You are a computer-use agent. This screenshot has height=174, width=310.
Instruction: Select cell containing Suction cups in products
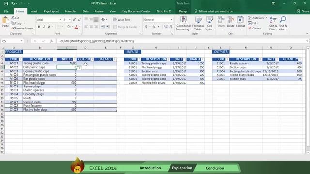click(40, 102)
